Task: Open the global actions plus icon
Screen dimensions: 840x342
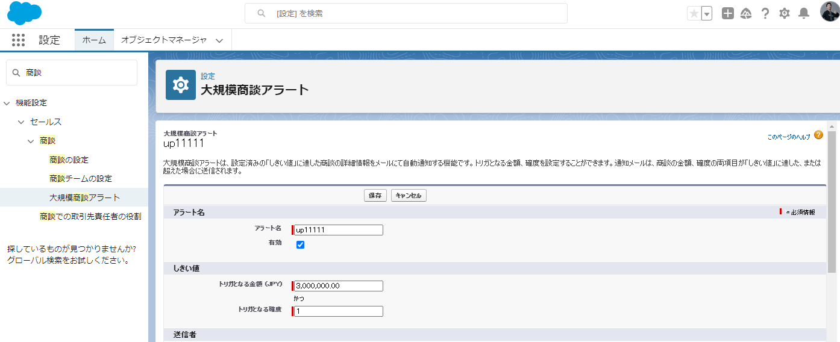Action: click(x=728, y=13)
